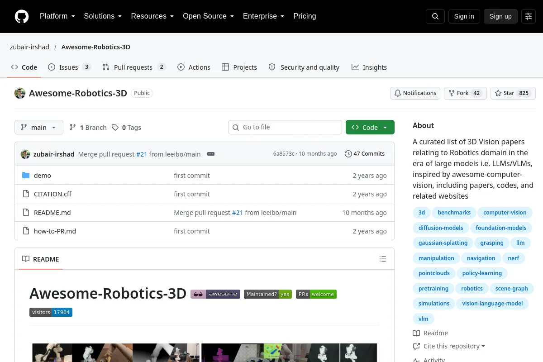This screenshot has width=543, height=362.
Task: Click the 1 Branch link
Action: (88, 128)
